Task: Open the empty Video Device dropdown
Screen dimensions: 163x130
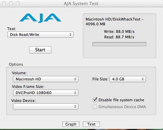Action: [x=46, y=106]
